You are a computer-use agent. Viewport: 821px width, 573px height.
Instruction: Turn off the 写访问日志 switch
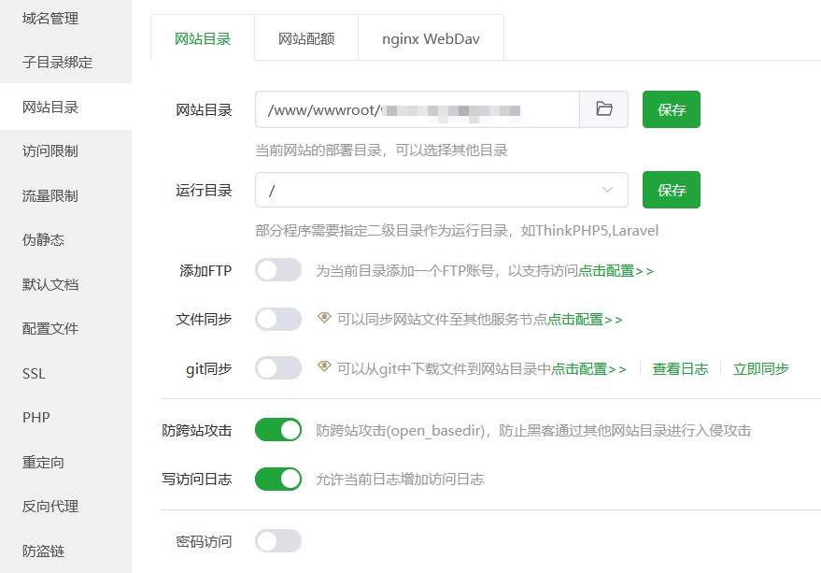coord(278,480)
